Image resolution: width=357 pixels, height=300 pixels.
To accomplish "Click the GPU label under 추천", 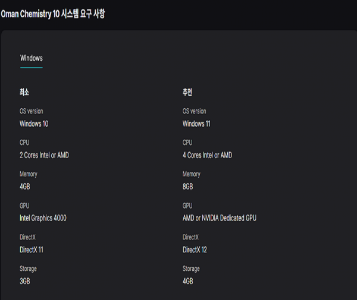I will point(188,206).
